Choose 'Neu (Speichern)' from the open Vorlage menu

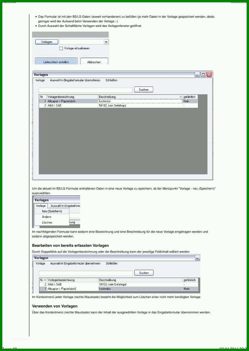[x=52, y=211]
